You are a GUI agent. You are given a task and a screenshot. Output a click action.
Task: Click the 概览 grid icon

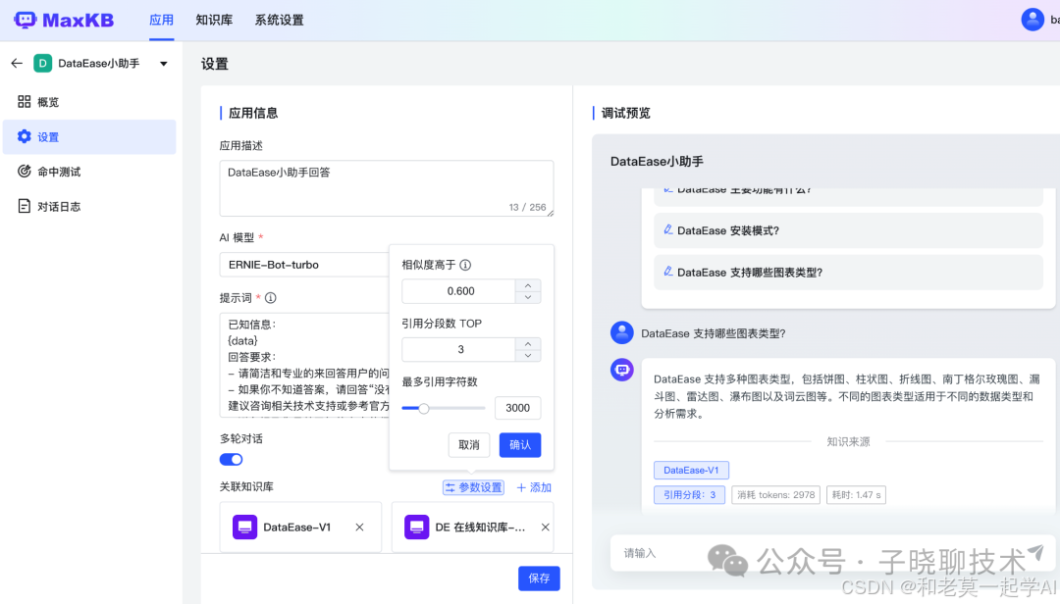(25, 101)
